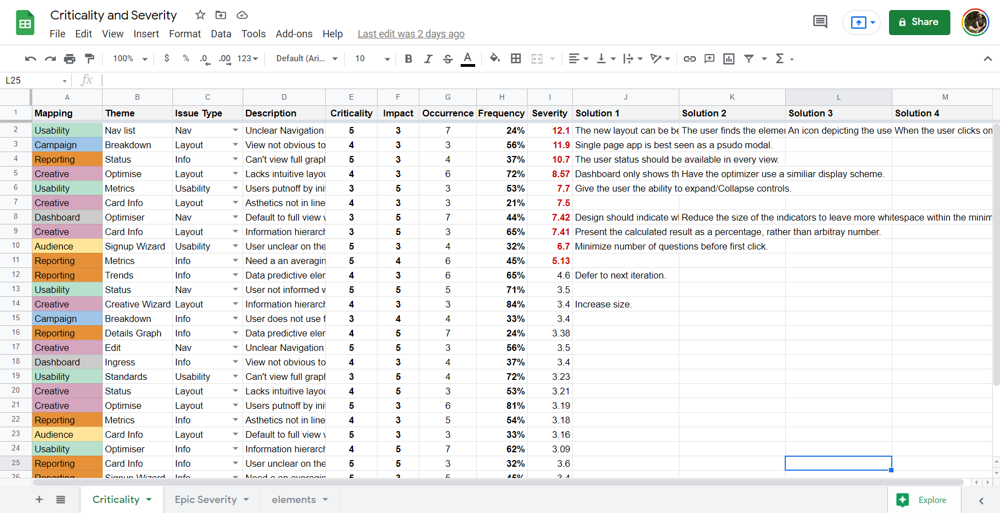Insert a link

coord(690,58)
